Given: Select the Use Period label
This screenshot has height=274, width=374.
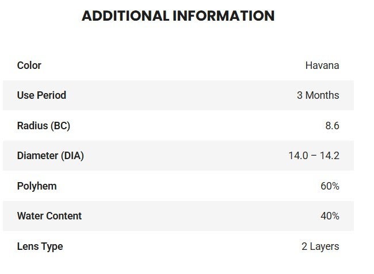Looking at the screenshot, I should point(41,95).
